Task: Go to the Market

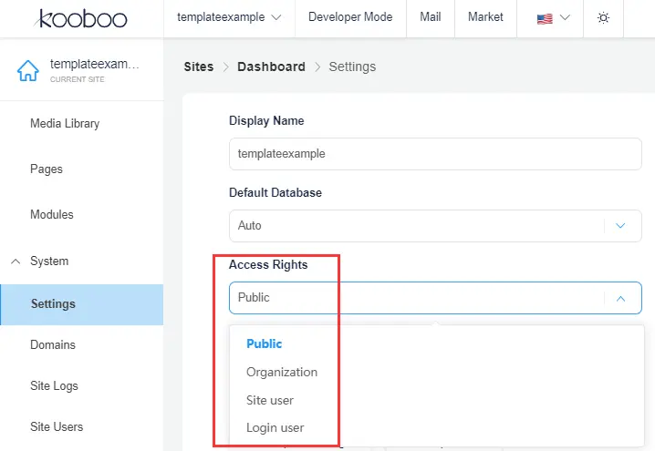Action: pos(485,17)
